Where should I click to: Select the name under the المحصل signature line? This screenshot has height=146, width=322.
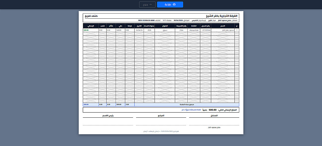[214, 128]
